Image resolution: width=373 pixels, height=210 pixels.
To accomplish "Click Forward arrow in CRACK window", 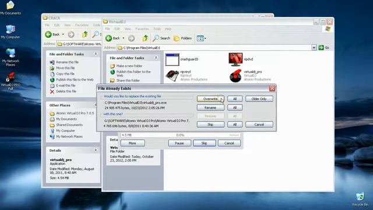I will coord(71,34).
